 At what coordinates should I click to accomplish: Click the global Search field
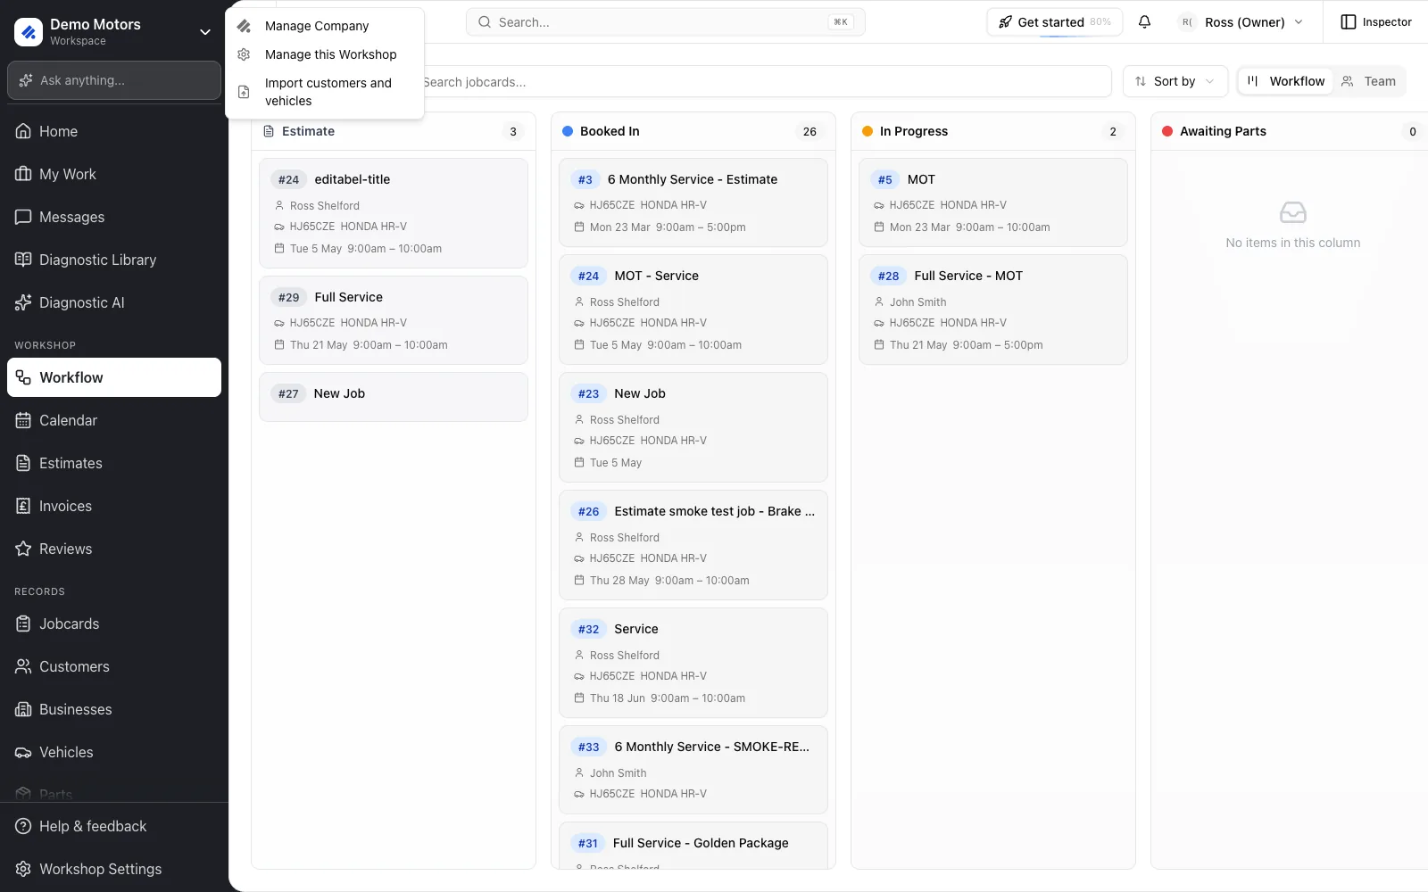click(665, 22)
